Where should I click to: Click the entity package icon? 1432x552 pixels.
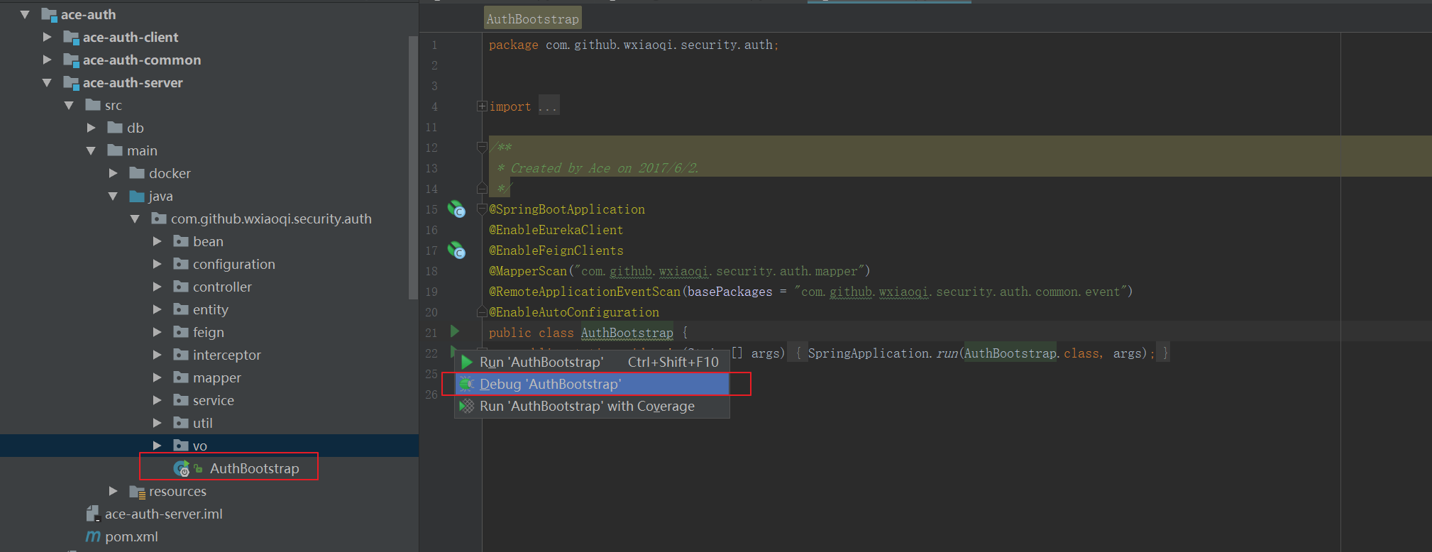tap(180, 309)
